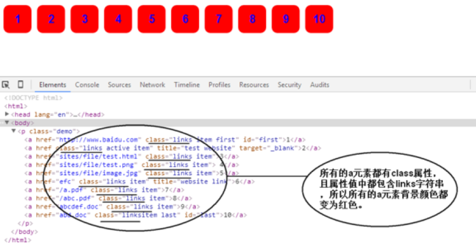Screen dimensions: 476x243
Task: Select the anchor line with href="efc"
Action: (x=140, y=181)
